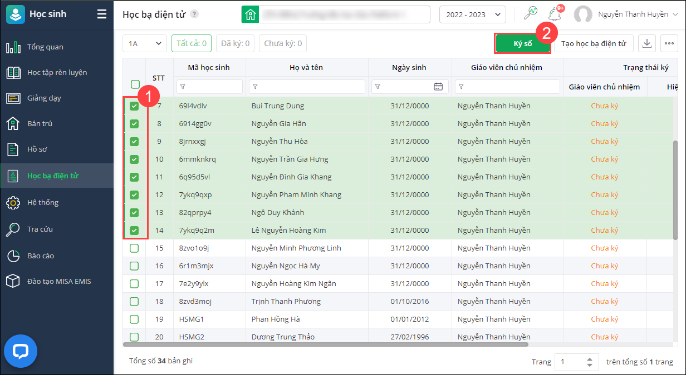The image size is (686, 375).
Task: Open the Tổng quan sidebar item
Action: point(57,47)
